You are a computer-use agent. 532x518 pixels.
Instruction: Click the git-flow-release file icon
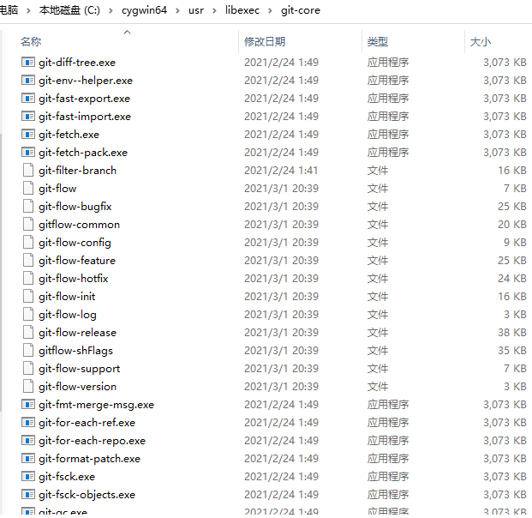(28, 333)
